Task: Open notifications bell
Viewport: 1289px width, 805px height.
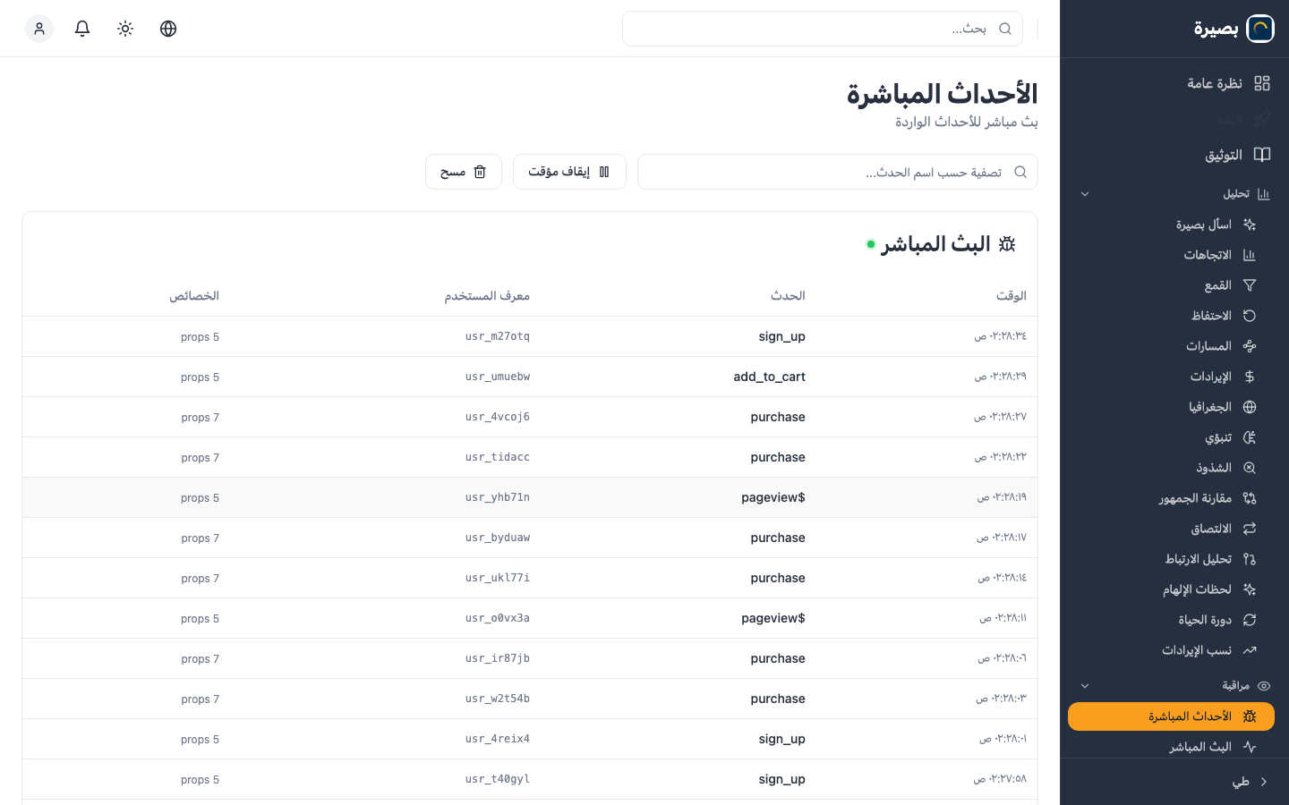Action: (x=82, y=29)
